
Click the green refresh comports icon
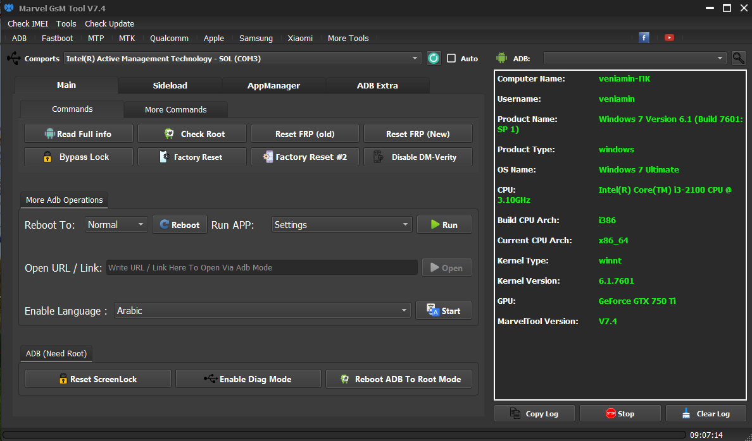tap(434, 58)
